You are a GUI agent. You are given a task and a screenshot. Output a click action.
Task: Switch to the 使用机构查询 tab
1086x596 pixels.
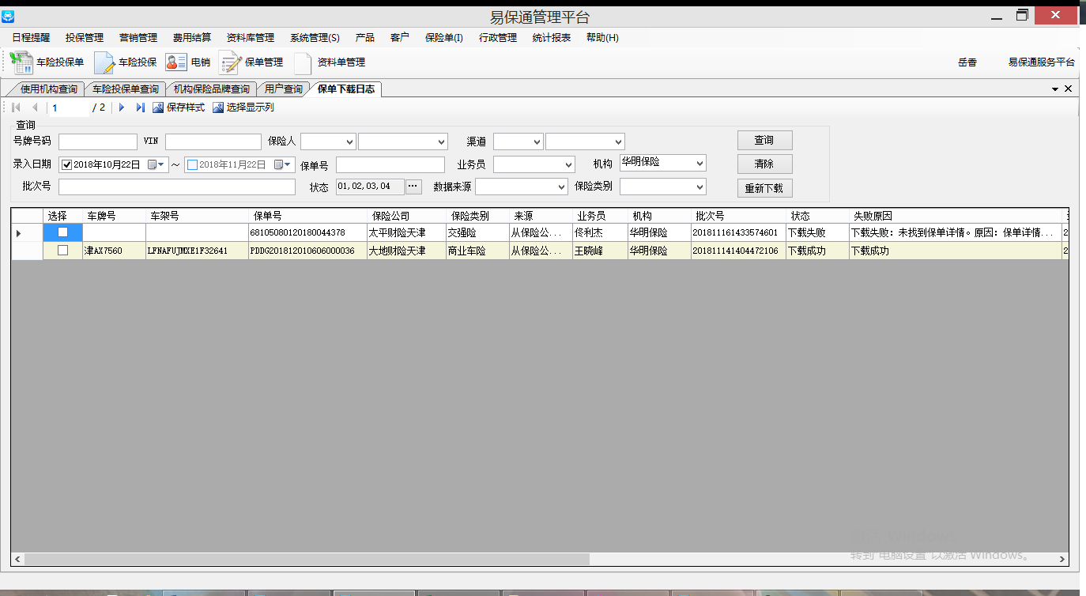(48, 89)
